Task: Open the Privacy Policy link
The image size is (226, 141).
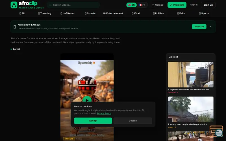Action: pyautogui.click(x=104, y=114)
